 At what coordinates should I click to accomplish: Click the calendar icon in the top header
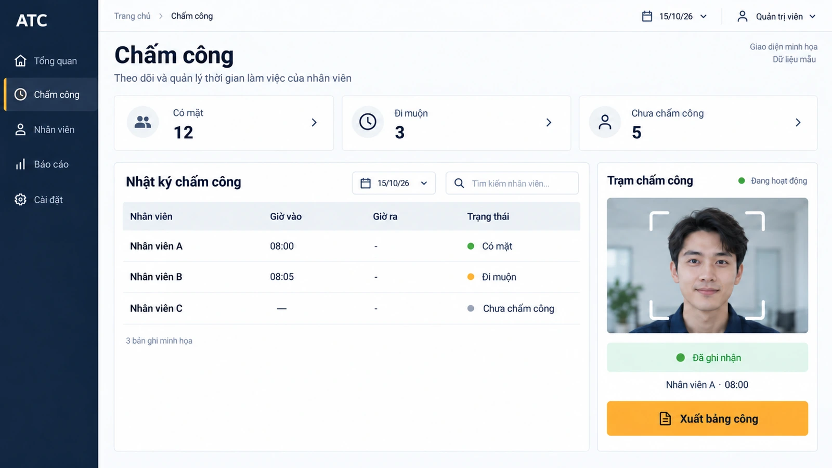647,16
